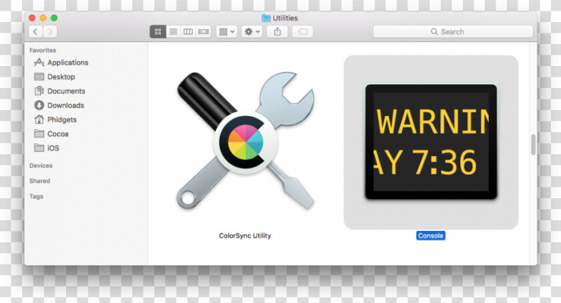Click the Favorites sidebar heading
The height and width of the screenshot is (303, 561).
click(43, 50)
